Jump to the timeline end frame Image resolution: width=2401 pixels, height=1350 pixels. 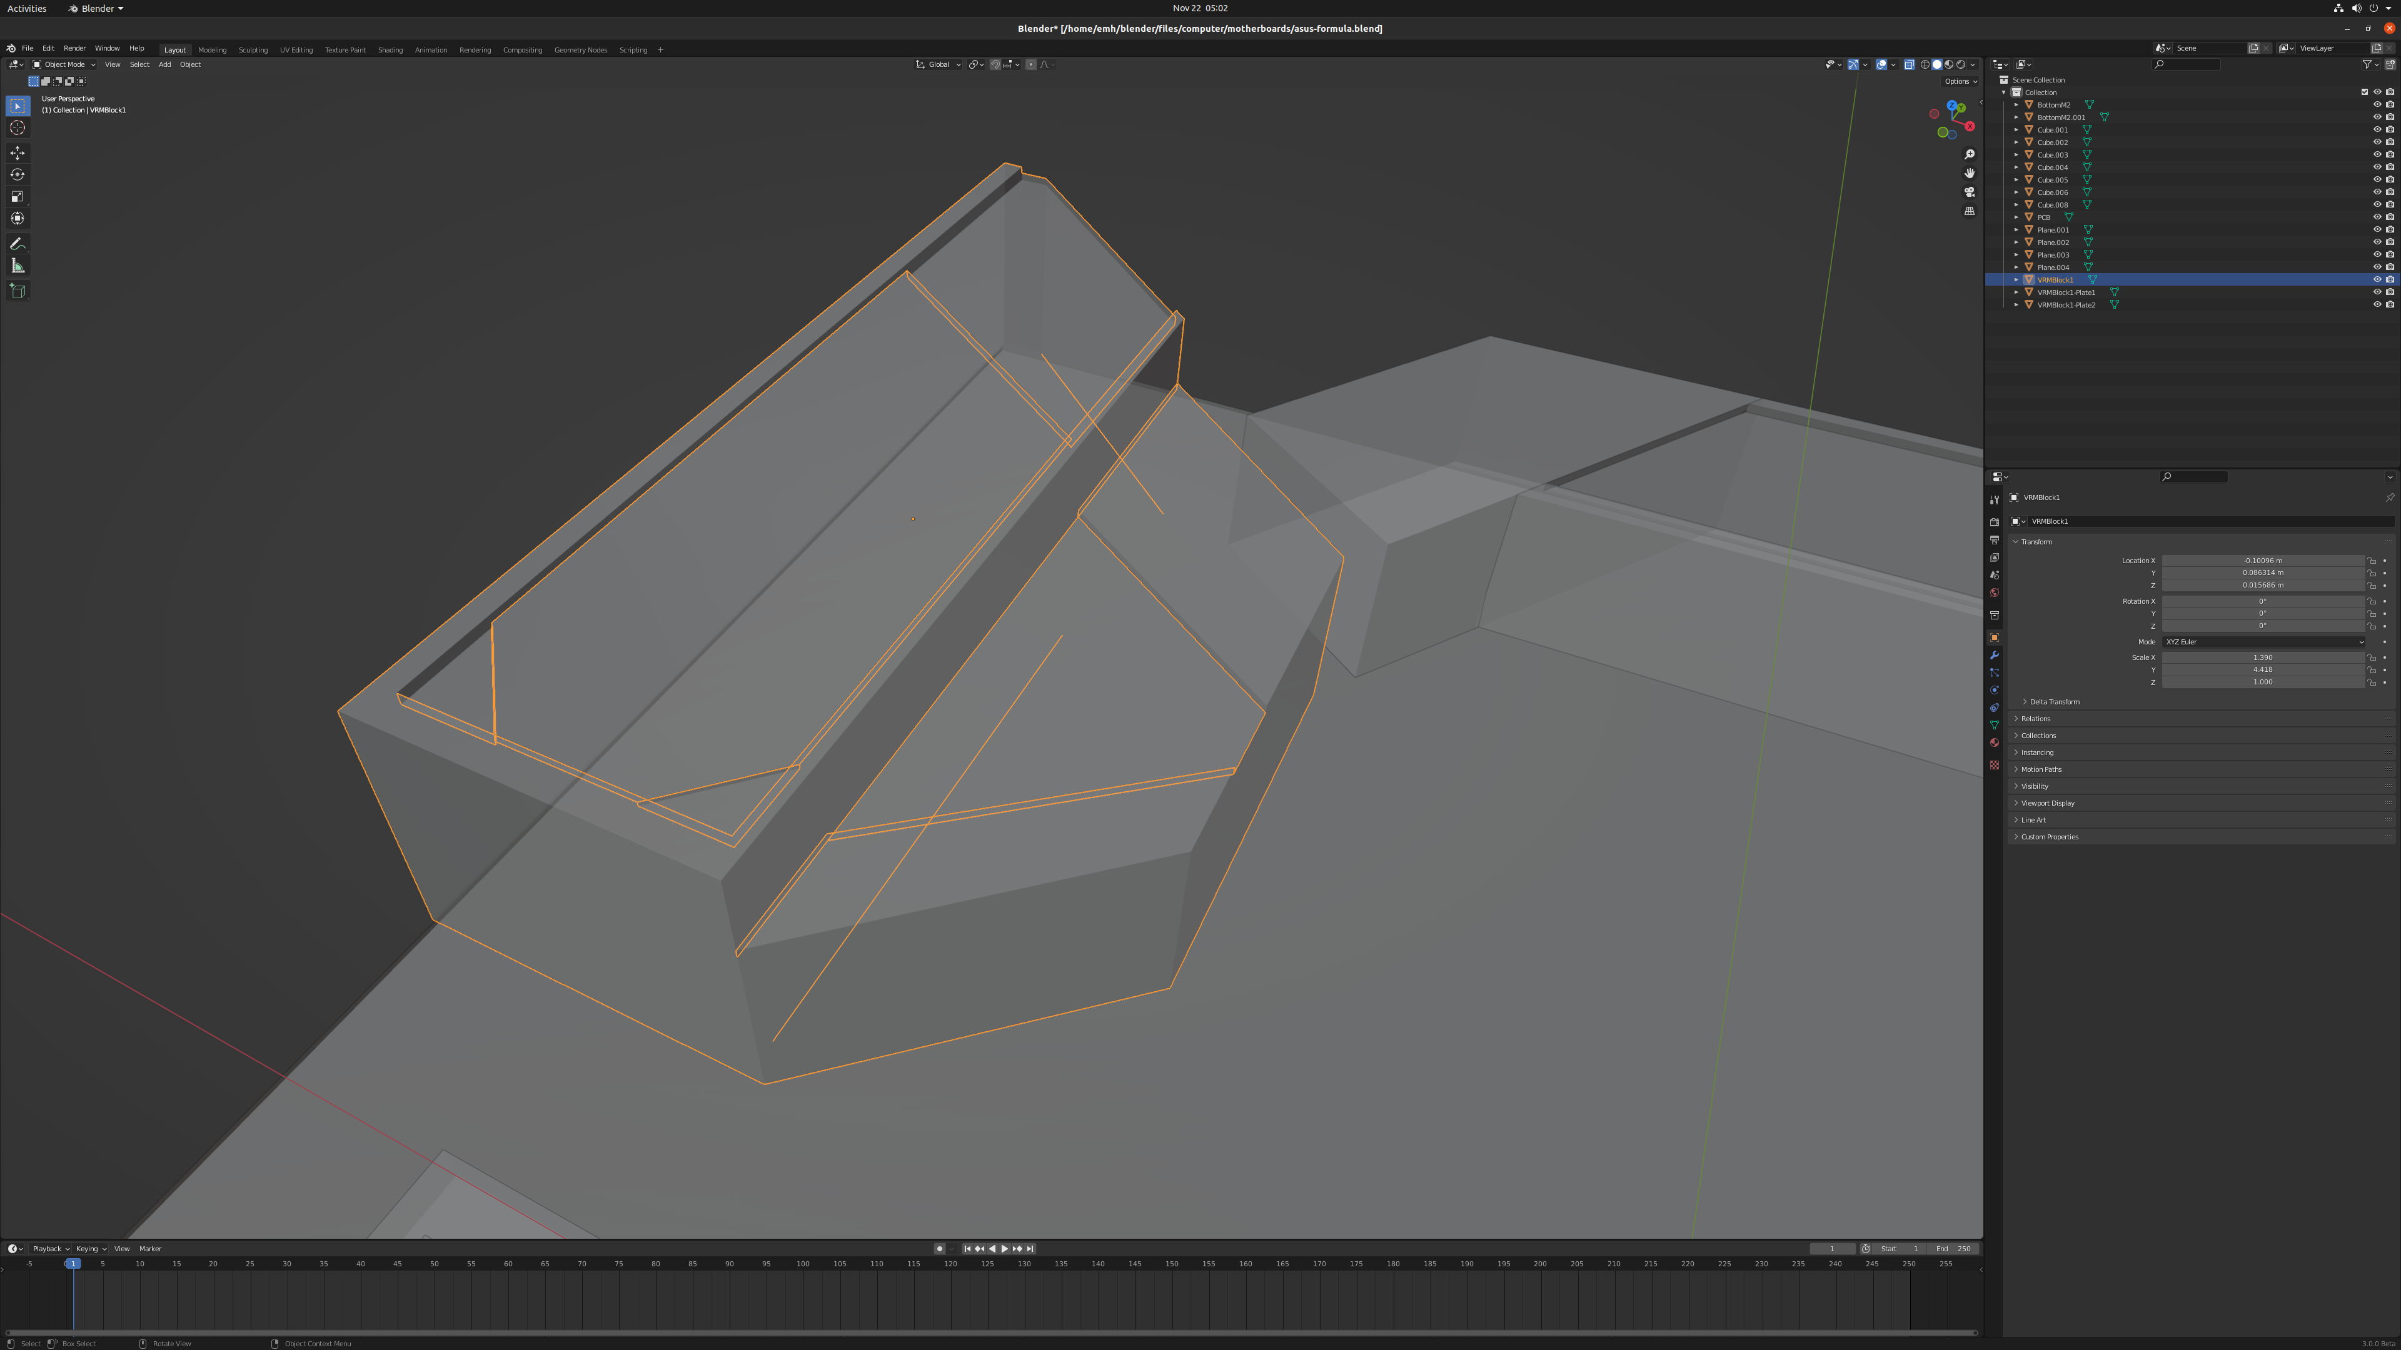(1030, 1249)
